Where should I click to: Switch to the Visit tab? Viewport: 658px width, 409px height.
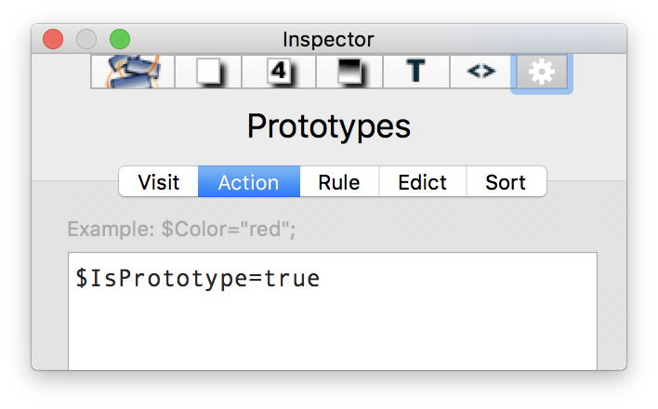coord(159,182)
